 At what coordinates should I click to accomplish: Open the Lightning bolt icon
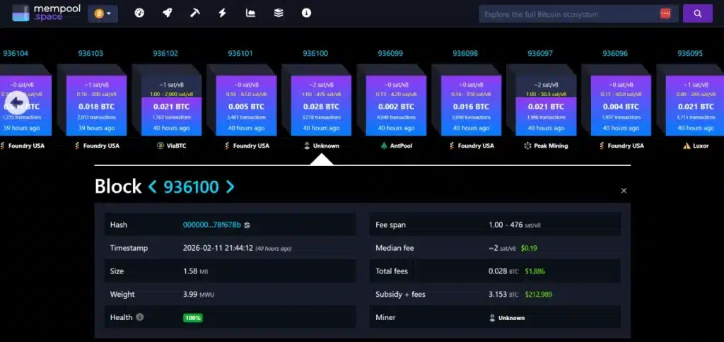tap(223, 13)
